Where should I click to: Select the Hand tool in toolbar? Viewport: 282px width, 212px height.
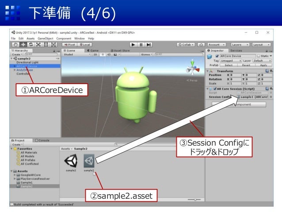[x=15, y=45]
